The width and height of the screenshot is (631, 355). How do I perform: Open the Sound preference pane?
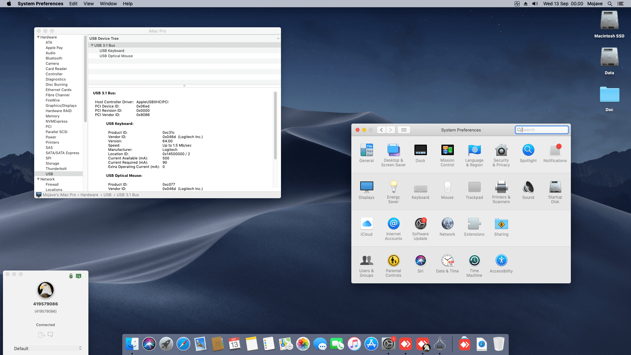(528, 190)
